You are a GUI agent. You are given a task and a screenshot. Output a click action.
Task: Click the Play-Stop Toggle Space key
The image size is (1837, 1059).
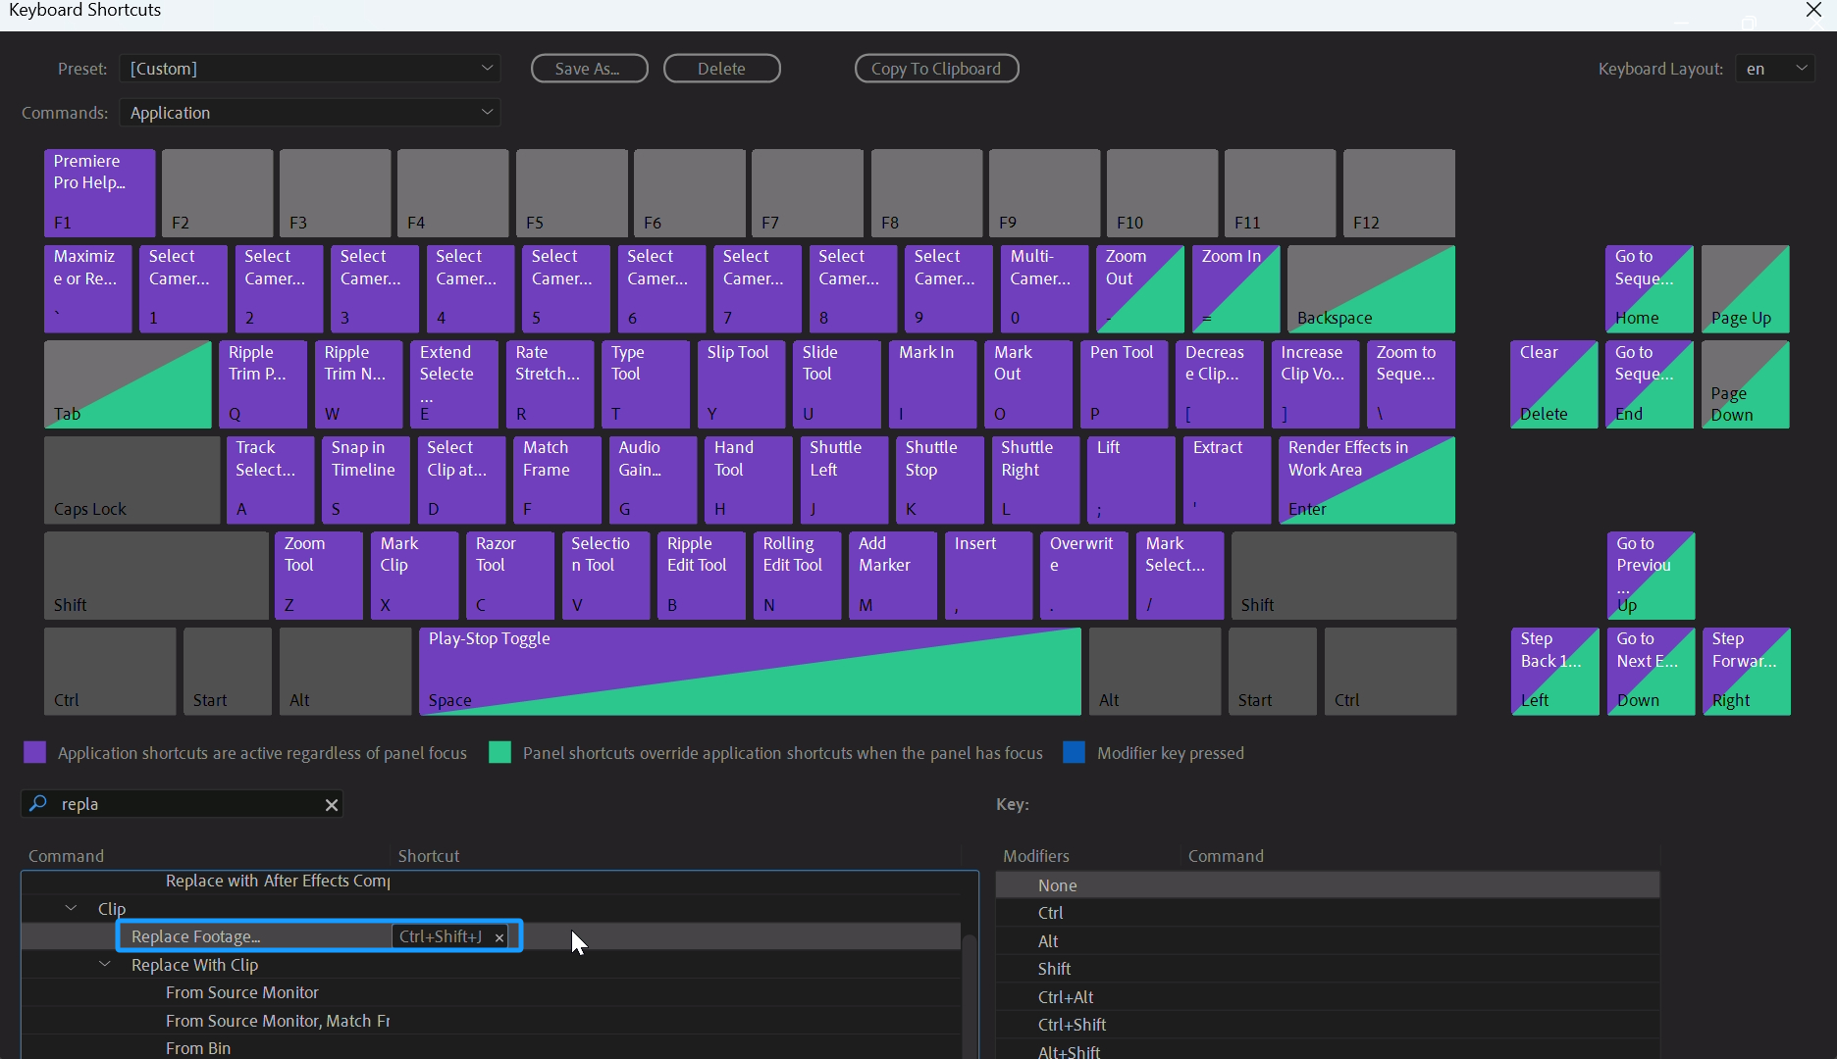coord(750,672)
